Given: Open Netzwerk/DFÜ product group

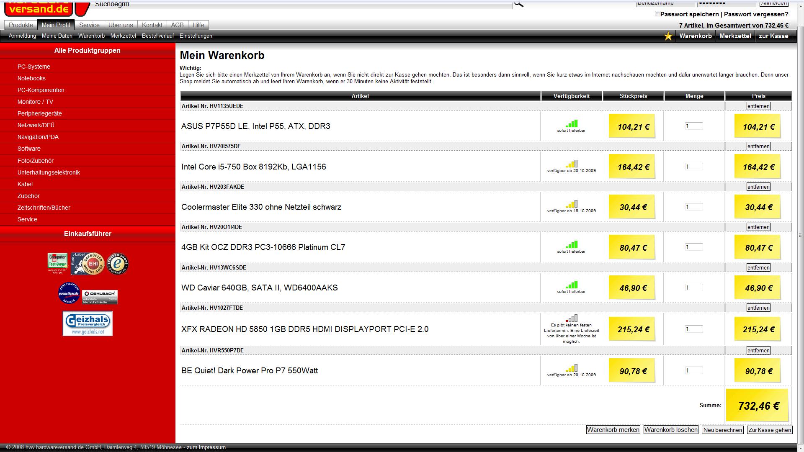Looking at the screenshot, I should click(x=36, y=125).
